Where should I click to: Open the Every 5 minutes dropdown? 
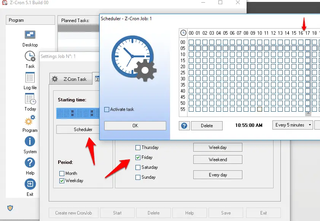pyautogui.click(x=293, y=125)
